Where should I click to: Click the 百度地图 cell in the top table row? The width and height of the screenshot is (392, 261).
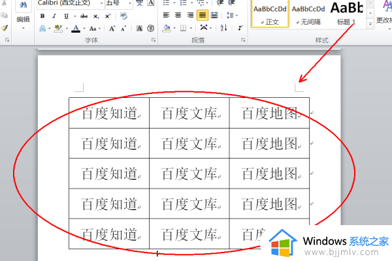coord(269,113)
